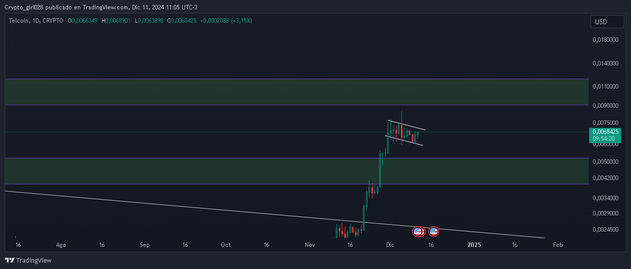Click the 0,0034000 price axis label

tap(605, 198)
